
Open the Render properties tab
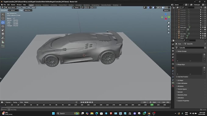(173, 48)
